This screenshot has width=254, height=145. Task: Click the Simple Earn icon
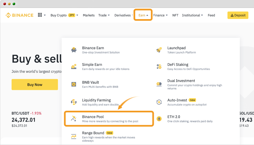(74, 67)
